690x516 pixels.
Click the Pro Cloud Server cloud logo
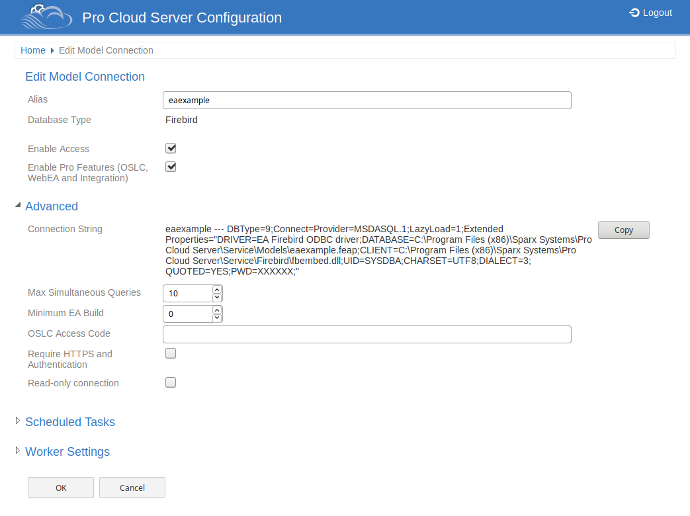coord(46,17)
